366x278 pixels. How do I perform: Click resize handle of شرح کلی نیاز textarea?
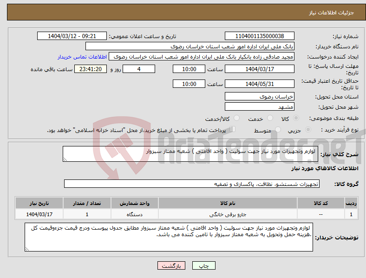(x=65, y=159)
